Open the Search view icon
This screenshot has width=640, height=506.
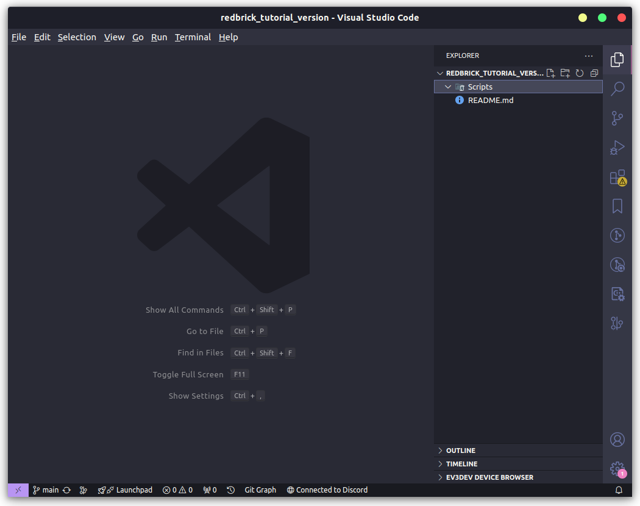[x=617, y=88]
